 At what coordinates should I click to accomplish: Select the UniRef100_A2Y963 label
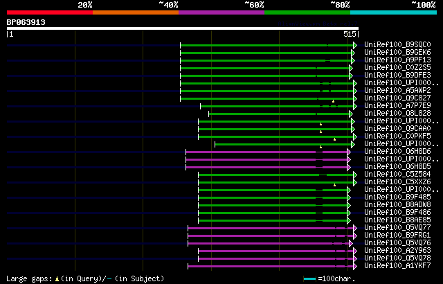(397, 251)
